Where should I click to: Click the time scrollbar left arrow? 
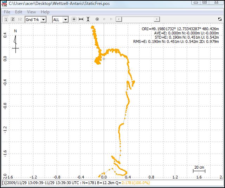tap(119, 19)
